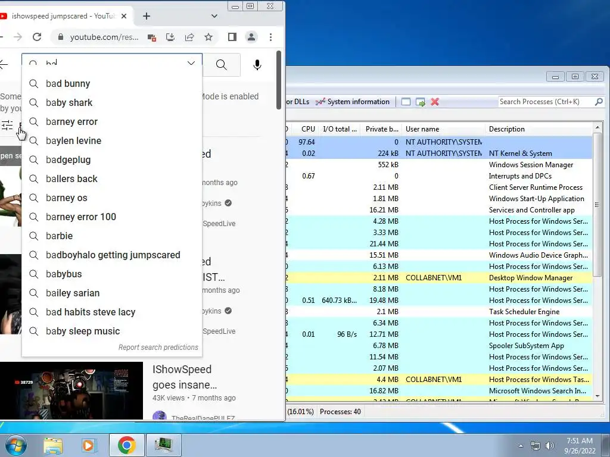Open a new Chrome tab
The height and width of the screenshot is (457, 610).
[x=147, y=16]
